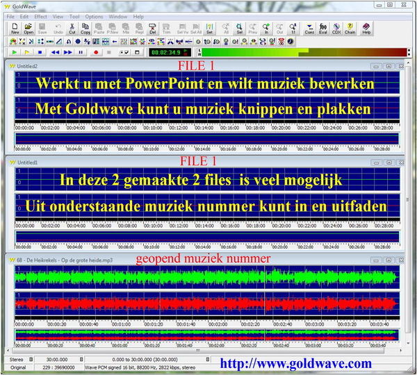Click the Trim toolbar icon
Image resolution: width=417 pixels, height=375 pixels.
point(166,28)
